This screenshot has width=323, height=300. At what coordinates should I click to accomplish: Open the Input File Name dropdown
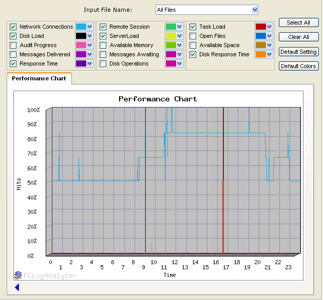click(255, 10)
